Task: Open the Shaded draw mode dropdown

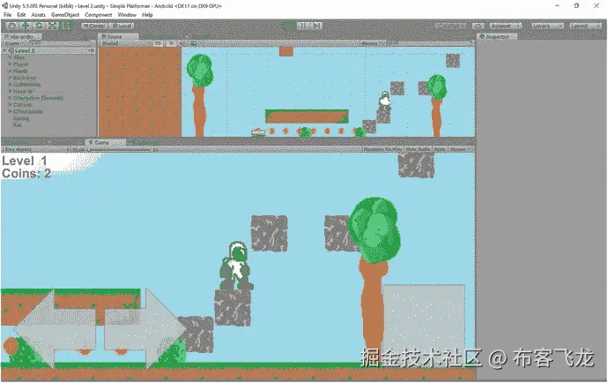Action: click(124, 43)
